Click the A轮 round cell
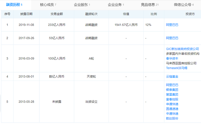Screen dimensions: 201x124 click(91, 58)
